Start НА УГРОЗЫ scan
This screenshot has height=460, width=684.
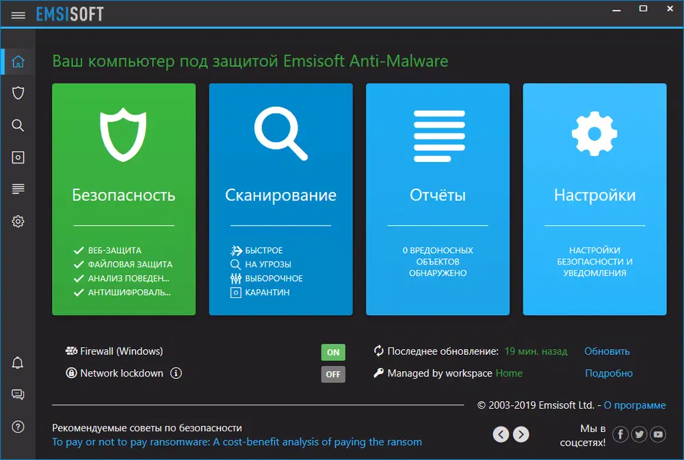(x=268, y=265)
